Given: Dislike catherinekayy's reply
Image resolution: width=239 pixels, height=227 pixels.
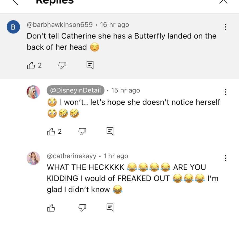Looking at the screenshot, I should [82, 208].
